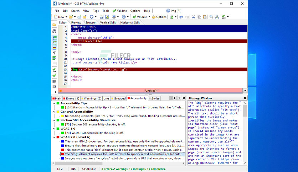Open the Print dropdown arrow
The width and height of the screenshot is (298, 172).
tap(118, 17)
